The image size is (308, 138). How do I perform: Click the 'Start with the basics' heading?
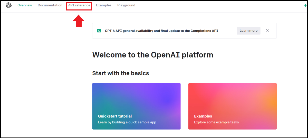121,73
